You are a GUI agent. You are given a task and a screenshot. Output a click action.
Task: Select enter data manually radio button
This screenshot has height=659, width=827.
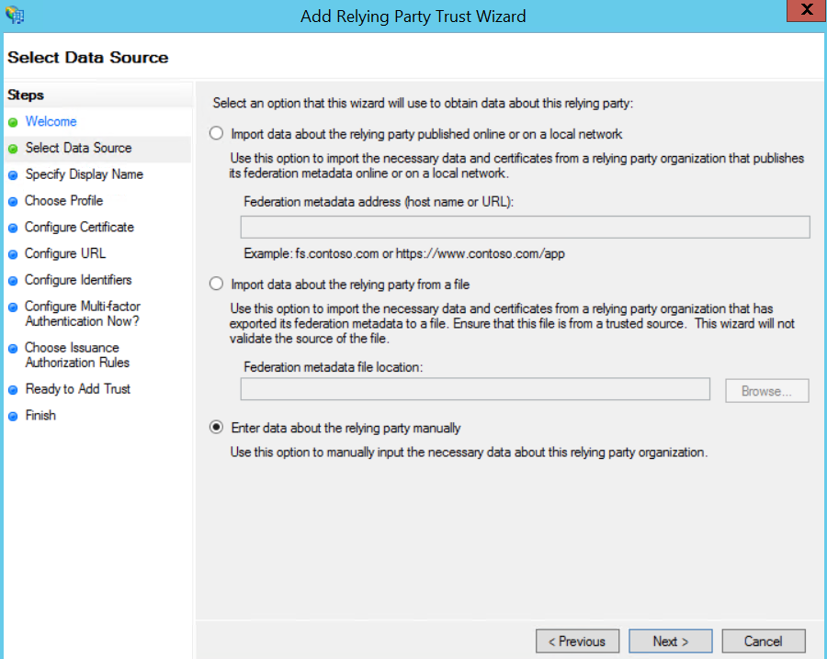tap(216, 427)
